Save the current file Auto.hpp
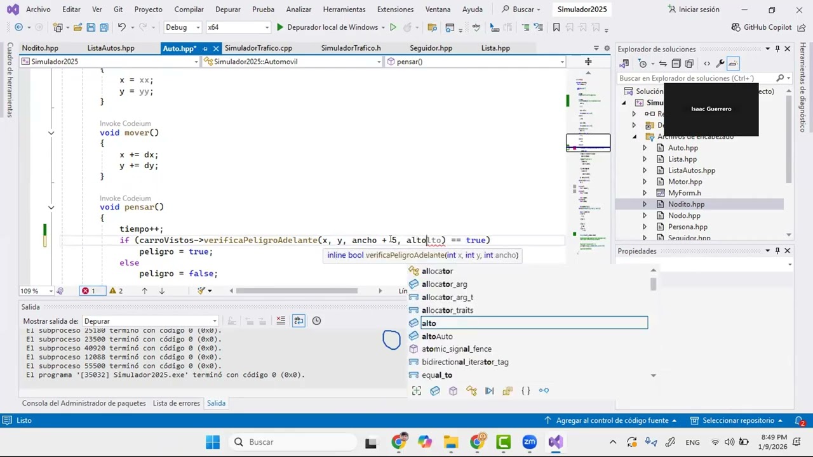Image resolution: width=813 pixels, height=457 pixels. click(91, 27)
